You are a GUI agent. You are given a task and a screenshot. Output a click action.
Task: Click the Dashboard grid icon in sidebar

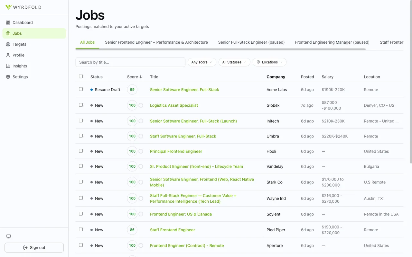8,22
